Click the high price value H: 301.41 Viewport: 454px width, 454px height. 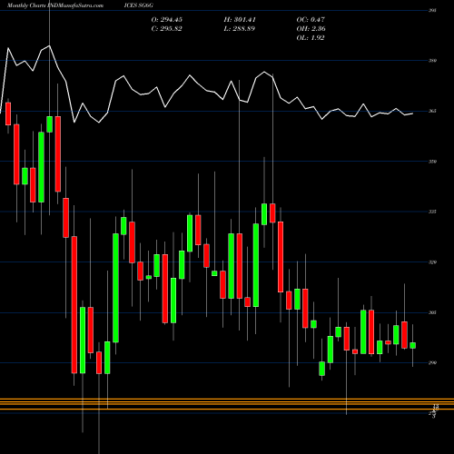click(240, 20)
